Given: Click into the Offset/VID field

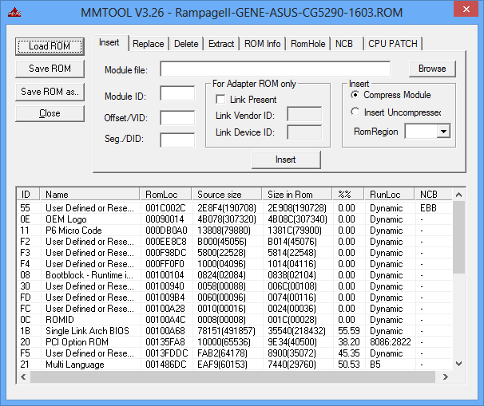Looking at the screenshot, I should [177, 118].
